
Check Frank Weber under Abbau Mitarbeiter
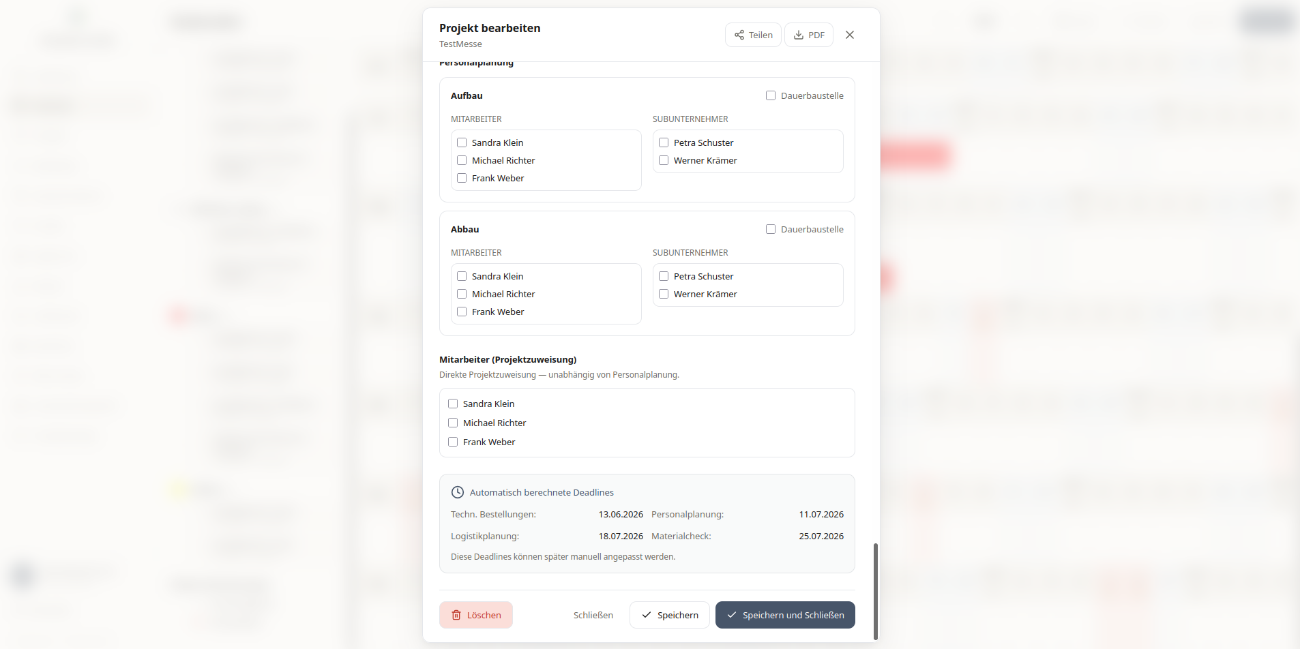click(462, 312)
